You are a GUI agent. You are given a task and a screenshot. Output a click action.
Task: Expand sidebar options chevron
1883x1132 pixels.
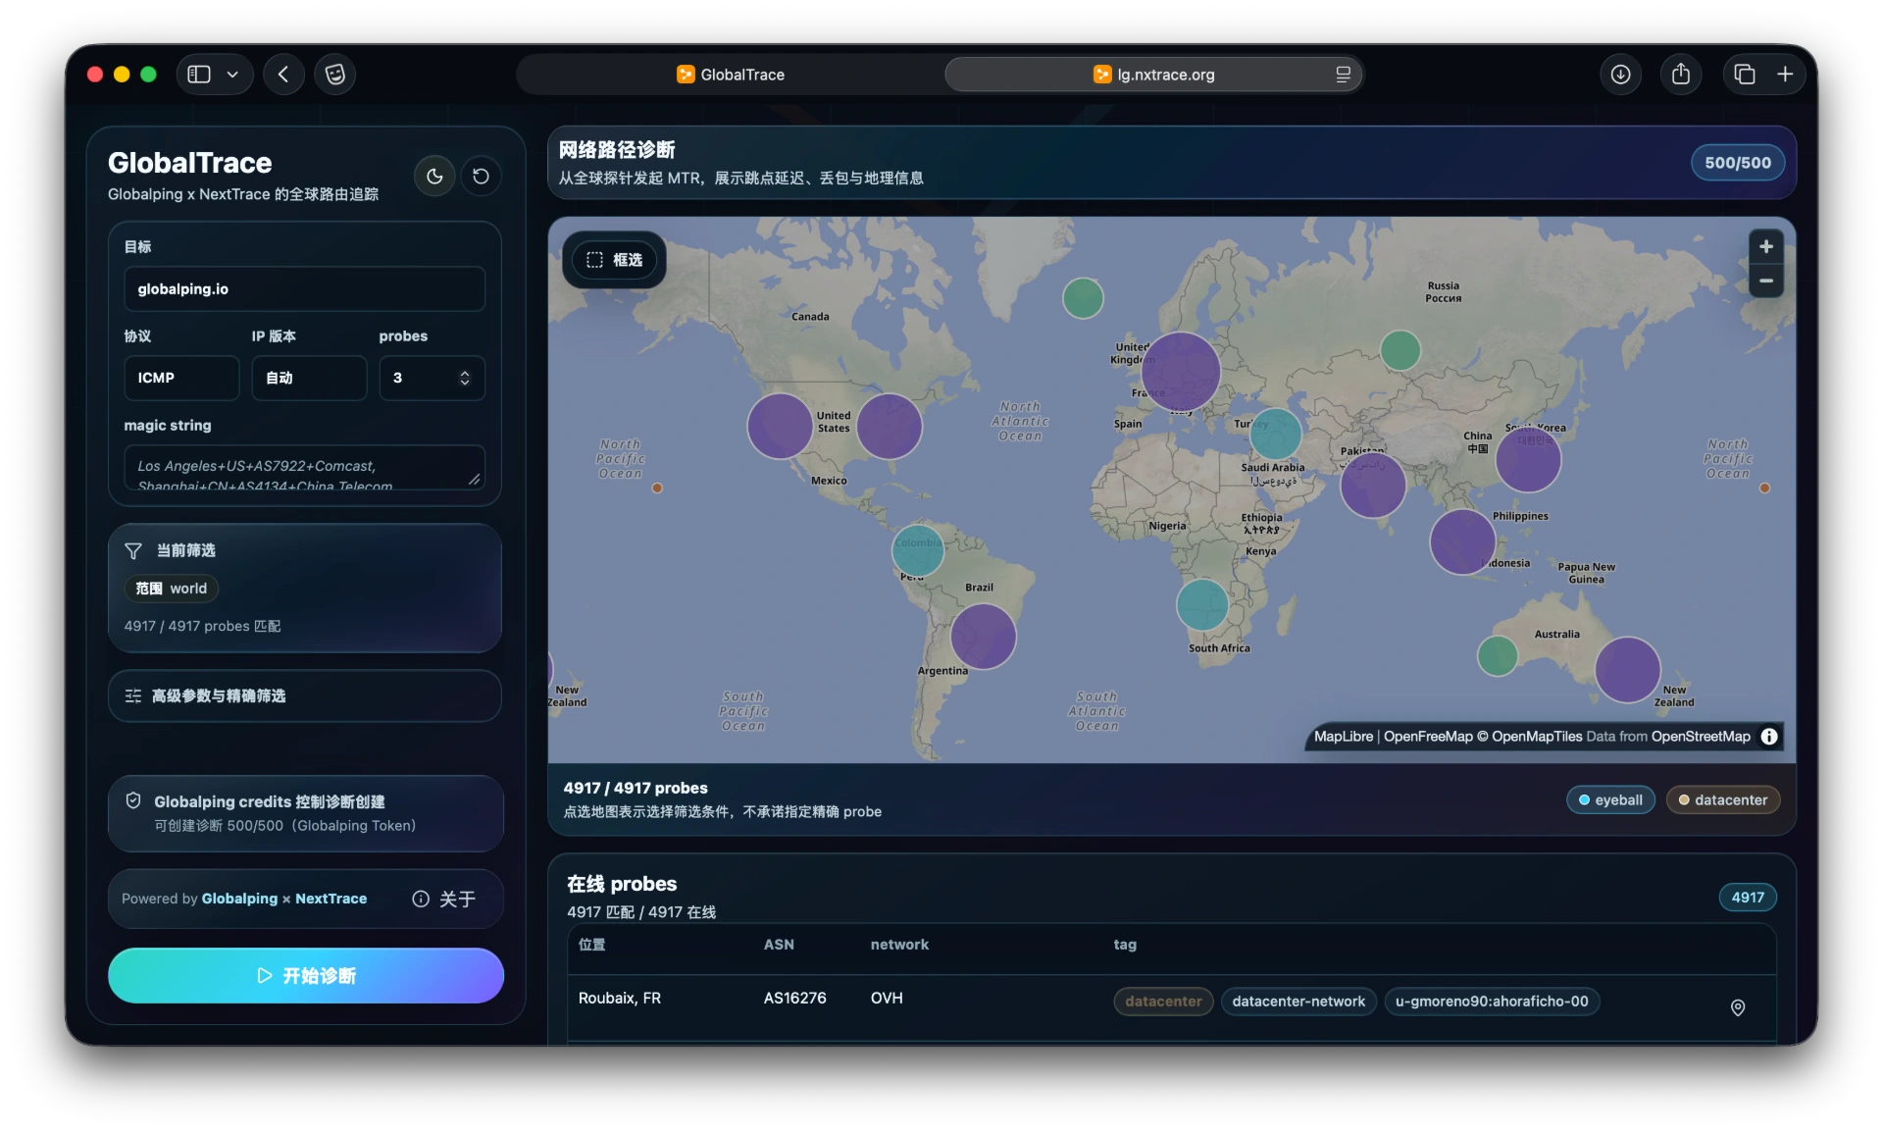pyautogui.click(x=232, y=75)
